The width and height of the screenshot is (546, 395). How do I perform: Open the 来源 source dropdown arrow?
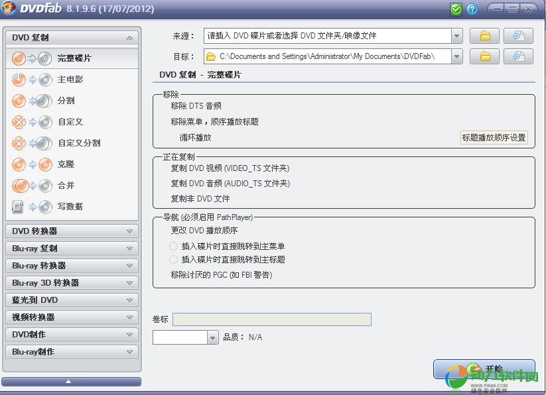[x=456, y=36]
